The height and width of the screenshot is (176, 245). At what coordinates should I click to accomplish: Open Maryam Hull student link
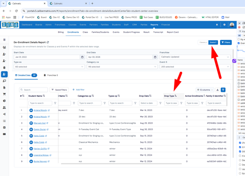(x=40, y=123)
